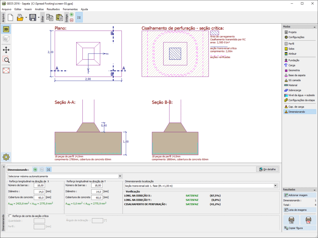
Task: Open Sobrecarga mode
Action: pyautogui.click(x=300, y=90)
